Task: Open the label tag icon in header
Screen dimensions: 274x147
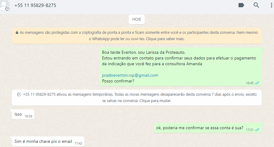Action: (241, 5)
